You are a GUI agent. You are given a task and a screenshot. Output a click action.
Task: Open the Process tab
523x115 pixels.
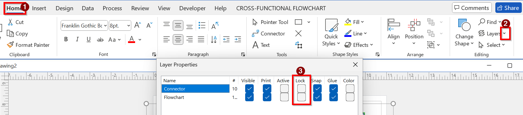tap(112, 8)
